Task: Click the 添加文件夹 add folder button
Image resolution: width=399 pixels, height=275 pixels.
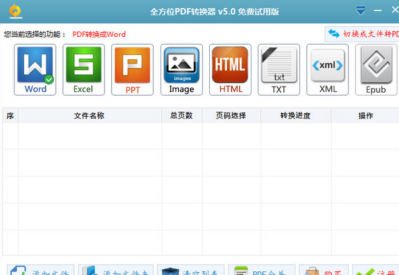Action: pyautogui.click(x=116, y=270)
